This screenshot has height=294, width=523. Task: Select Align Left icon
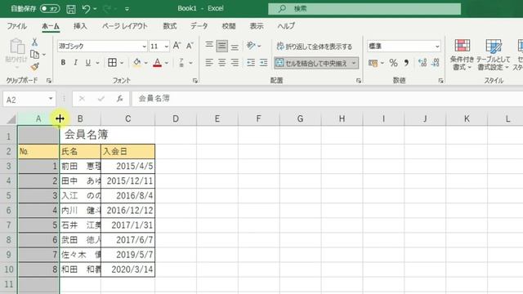tap(209, 63)
